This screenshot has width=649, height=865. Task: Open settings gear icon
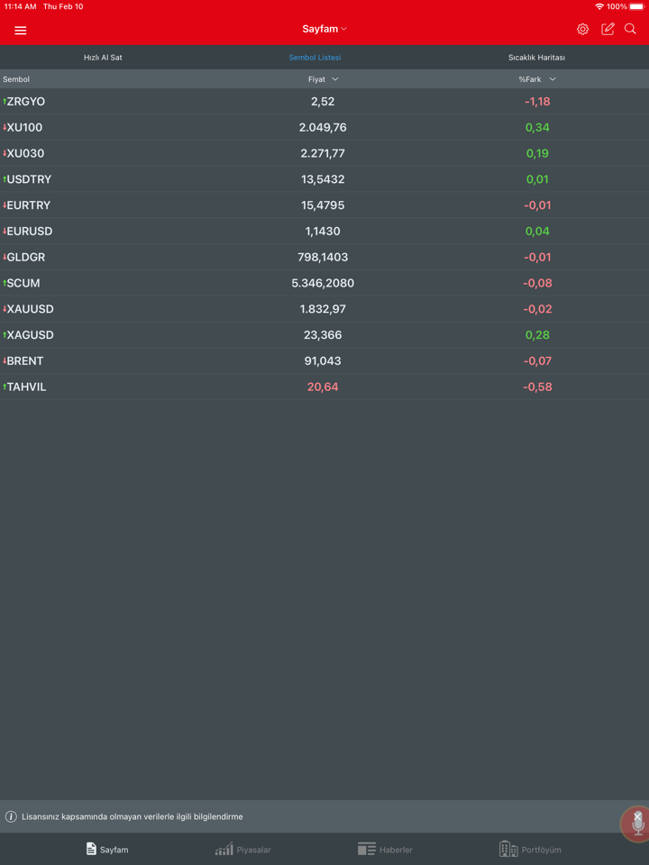[582, 30]
